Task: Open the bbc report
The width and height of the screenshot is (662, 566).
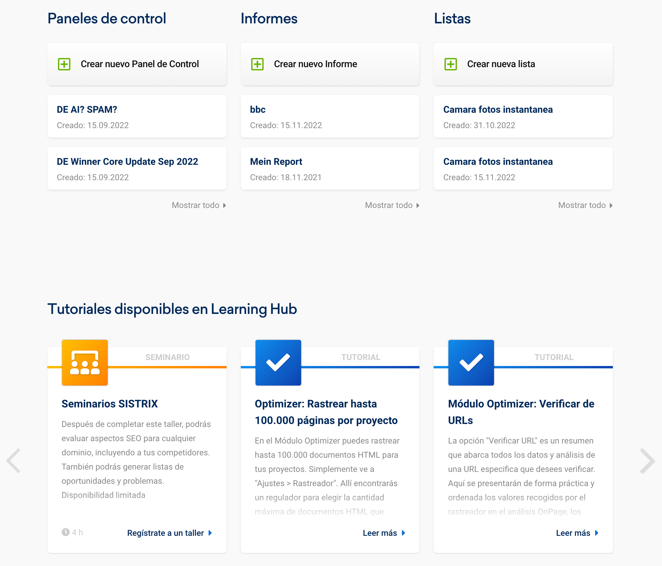Action: [258, 110]
